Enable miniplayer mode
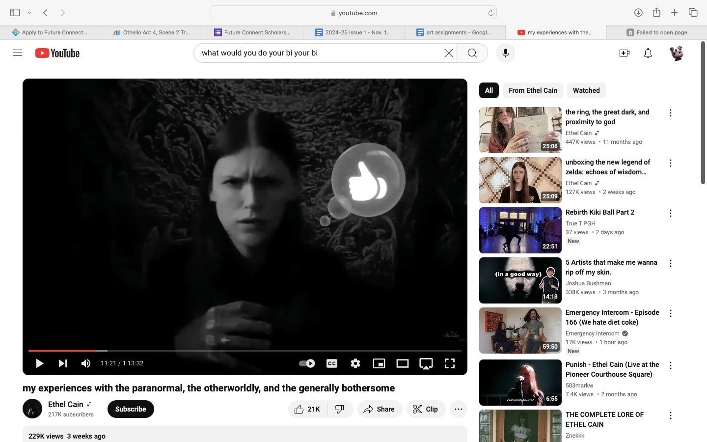Screen dimensions: 707x442 (379, 363)
